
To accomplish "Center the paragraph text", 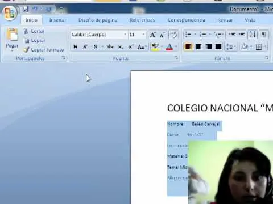I will [198, 46].
